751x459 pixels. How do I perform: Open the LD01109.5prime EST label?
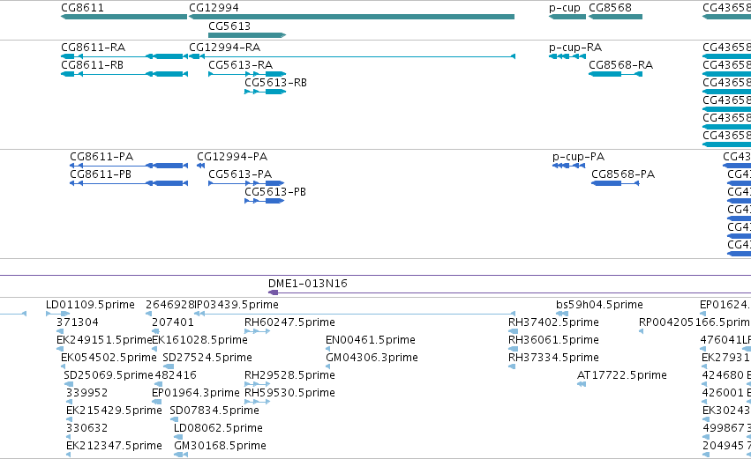click(x=90, y=305)
